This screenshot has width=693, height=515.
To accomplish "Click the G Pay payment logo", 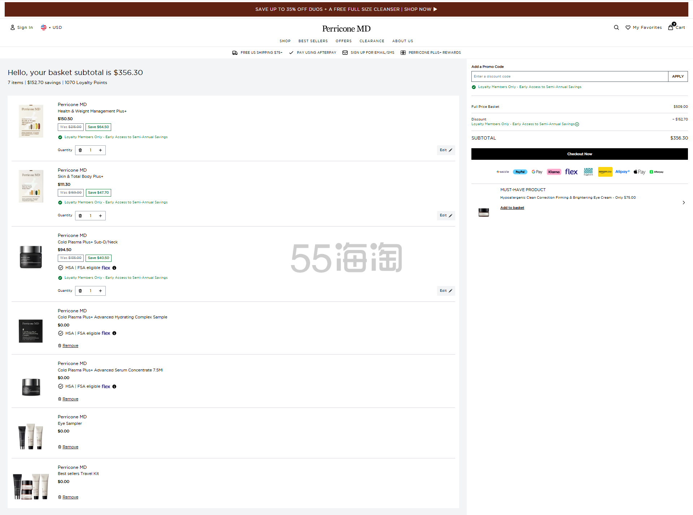I will pyautogui.click(x=537, y=172).
